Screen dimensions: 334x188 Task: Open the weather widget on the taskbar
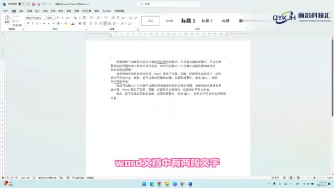(x=8, y=183)
